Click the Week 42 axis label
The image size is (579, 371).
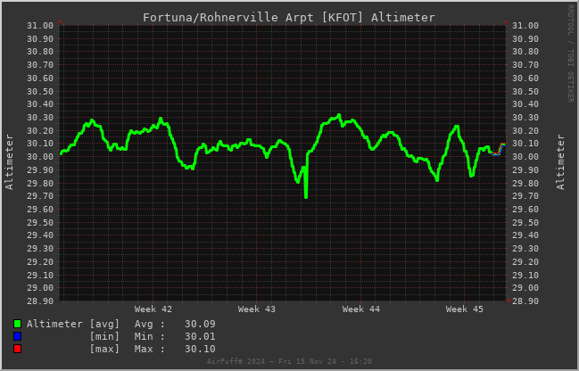pyautogui.click(x=153, y=309)
